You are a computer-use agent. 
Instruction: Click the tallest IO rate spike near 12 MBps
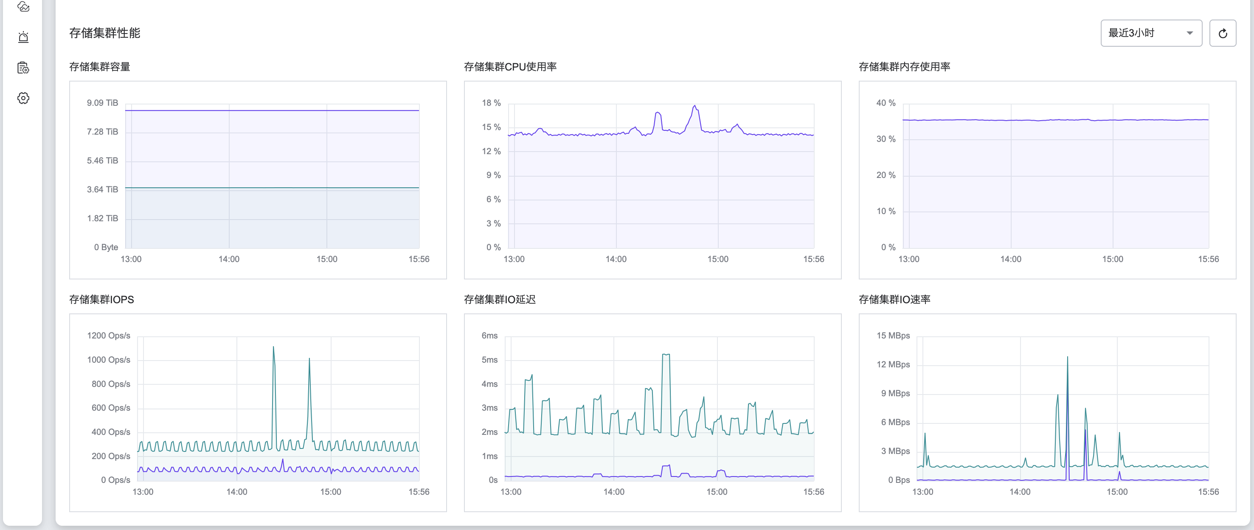pos(1068,358)
